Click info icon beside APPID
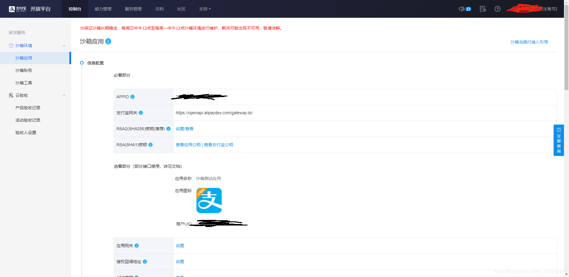 click(x=132, y=97)
